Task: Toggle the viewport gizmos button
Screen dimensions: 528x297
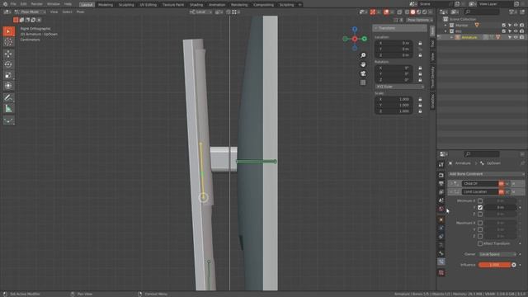Action: pyautogui.click(x=373, y=12)
